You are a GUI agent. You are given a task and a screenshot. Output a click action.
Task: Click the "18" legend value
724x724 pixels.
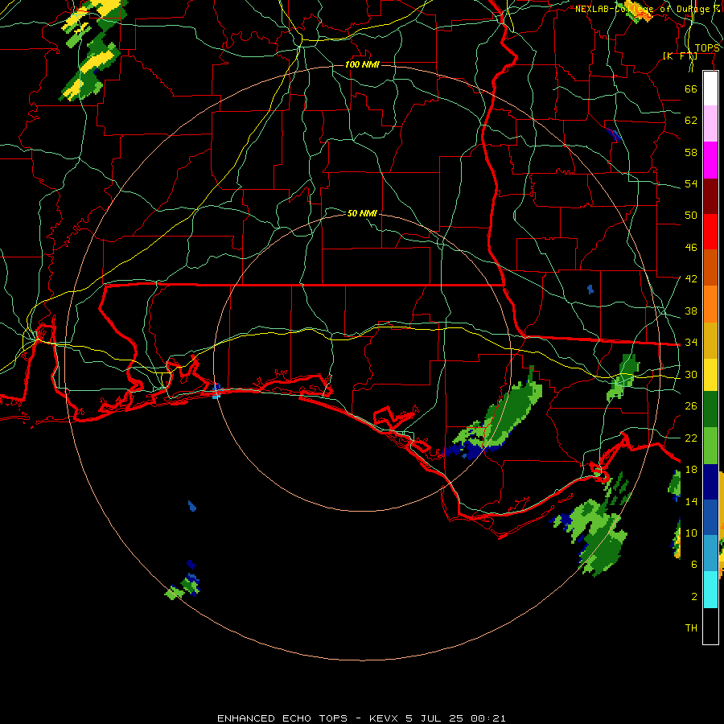[x=691, y=470]
